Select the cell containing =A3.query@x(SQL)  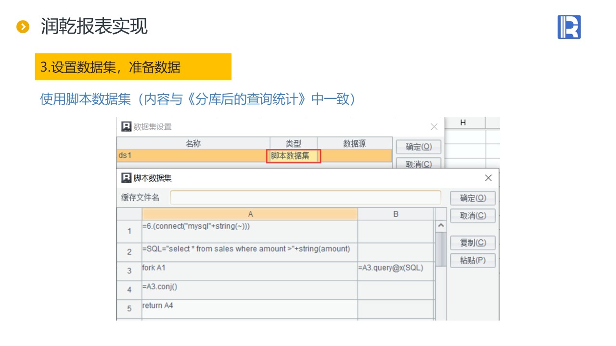(x=396, y=271)
